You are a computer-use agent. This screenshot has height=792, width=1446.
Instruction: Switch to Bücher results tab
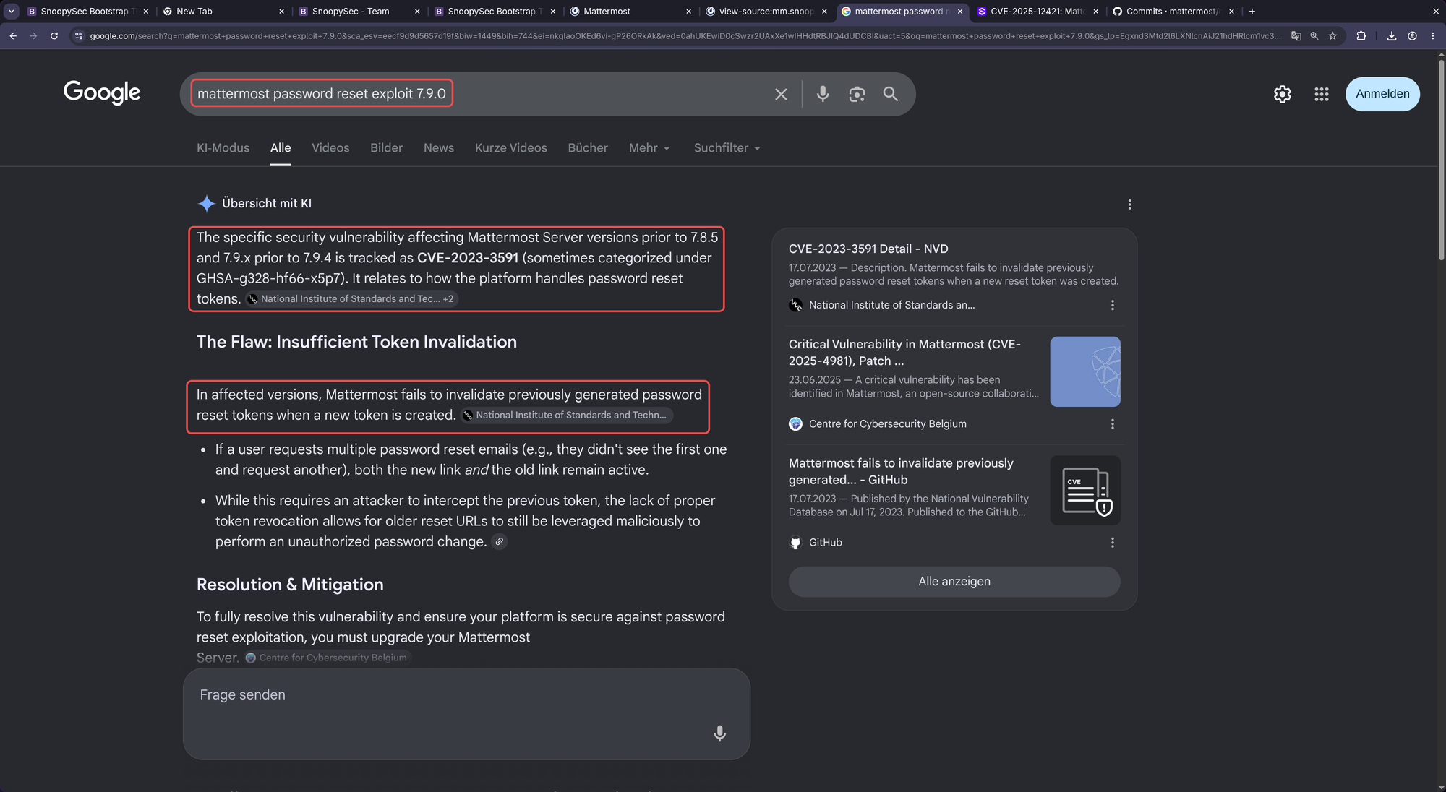pos(588,148)
